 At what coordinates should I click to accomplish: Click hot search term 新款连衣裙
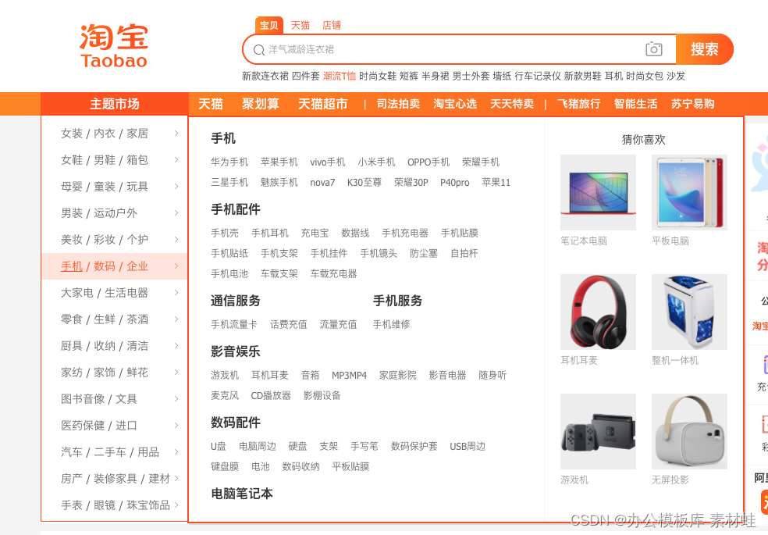click(265, 76)
